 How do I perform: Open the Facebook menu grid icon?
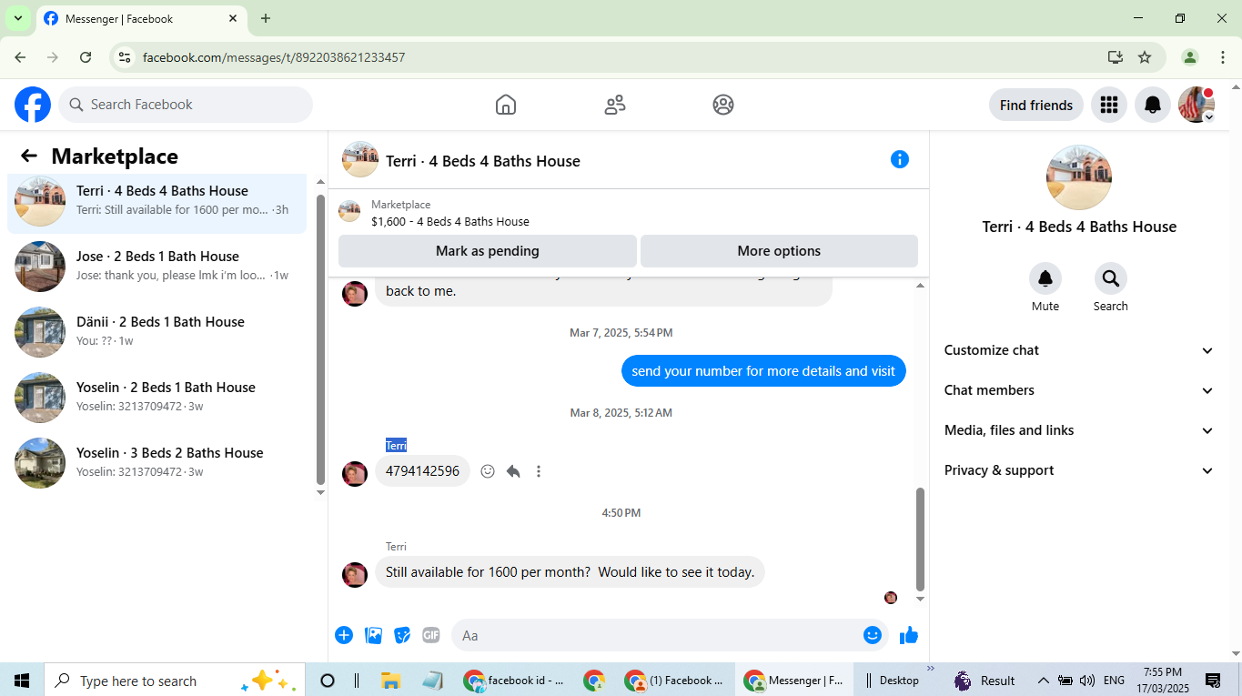(1108, 105)
